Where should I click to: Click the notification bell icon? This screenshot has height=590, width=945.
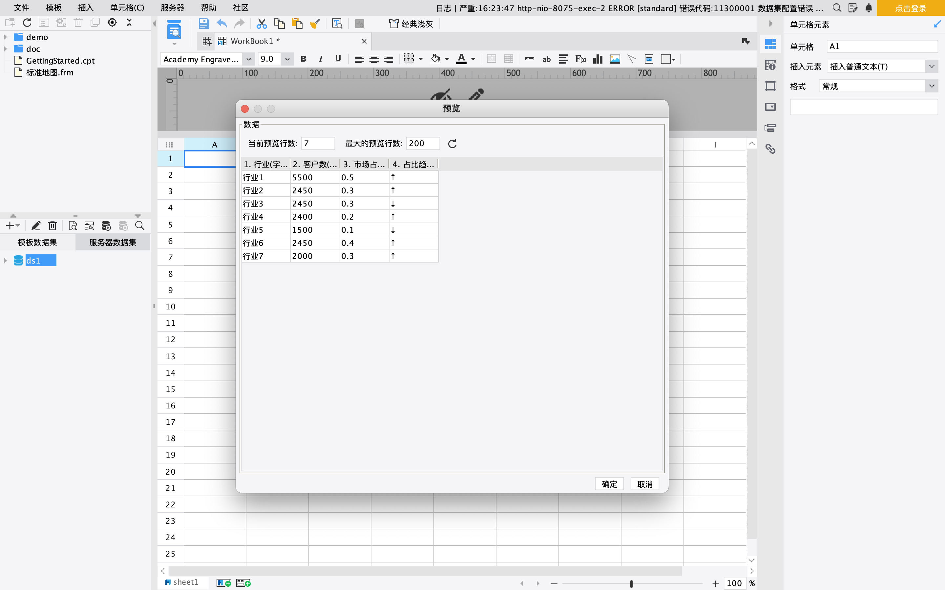pyautogui.click(x=869, y=8)
